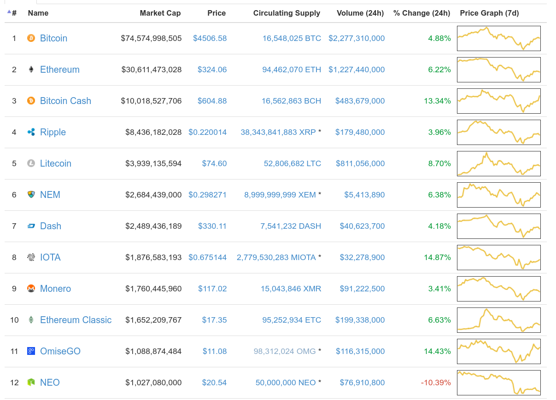The image size is (556, 400).
Task: Click the NEM logo icon
Action: coord(31,195)
